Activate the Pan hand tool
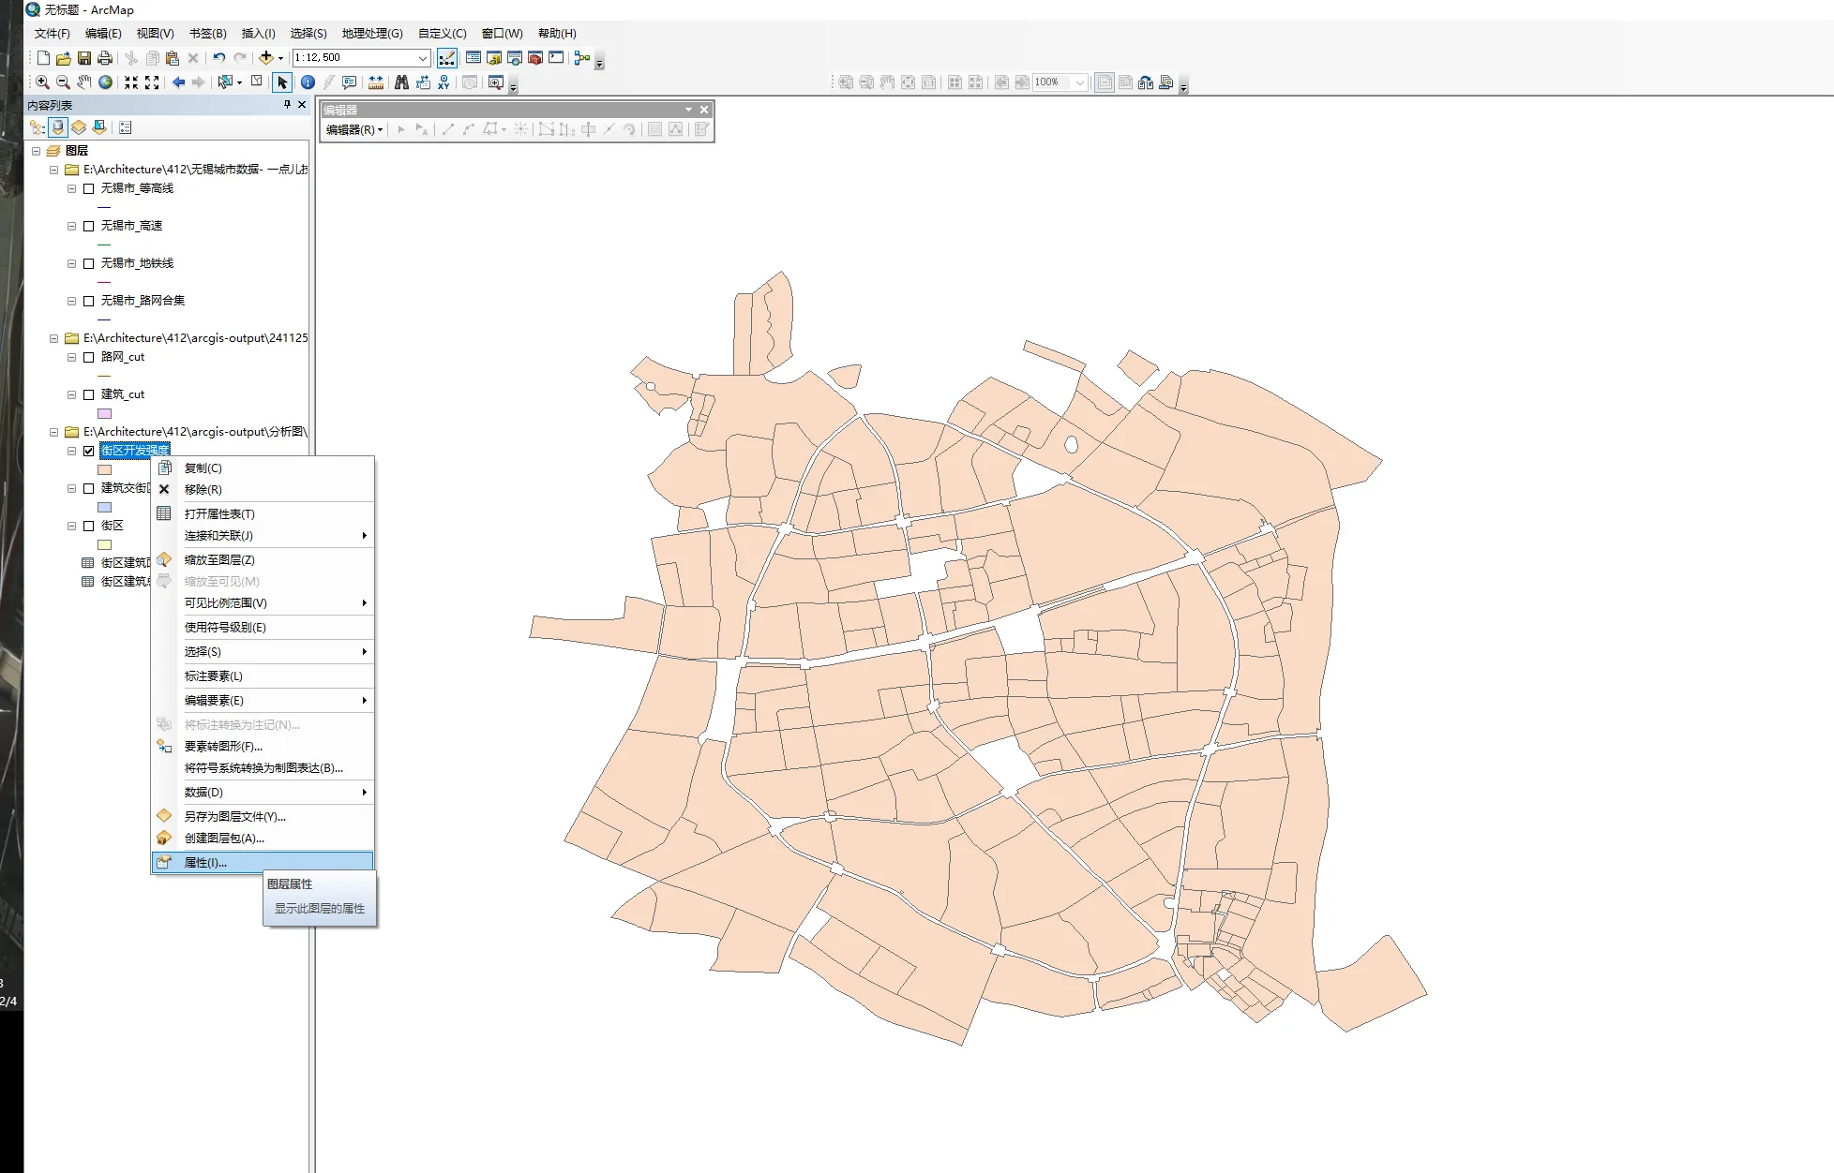The height and width of the screenshot is (1173, 1834). 84,82
